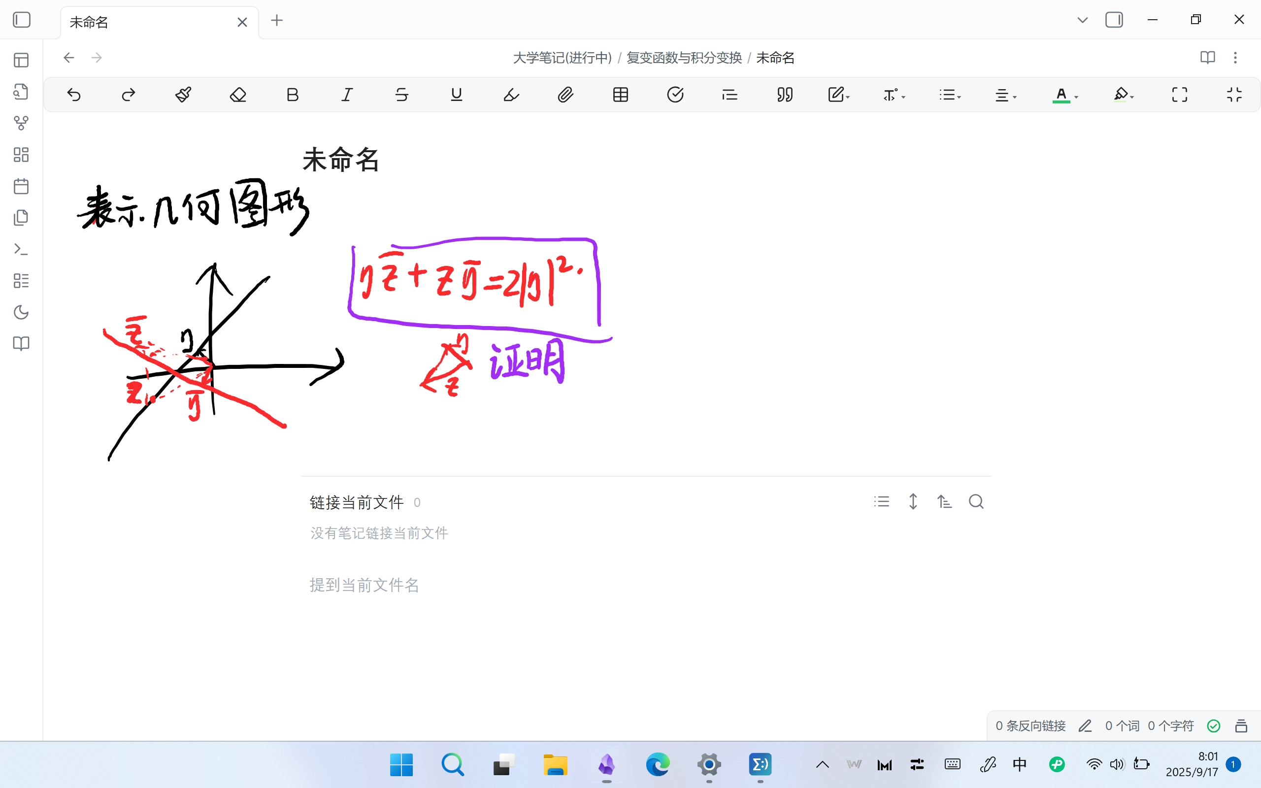Open a new tab with plus button
This screenshot has width=1261, height=788.
(x=277, y=20)
